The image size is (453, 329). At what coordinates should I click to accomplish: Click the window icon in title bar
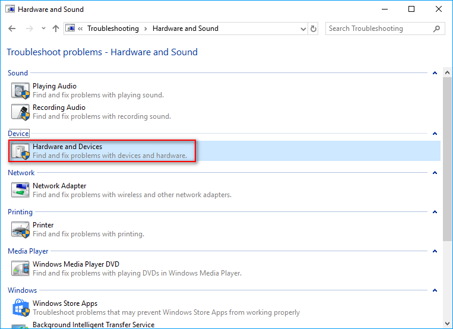point(10,10)
